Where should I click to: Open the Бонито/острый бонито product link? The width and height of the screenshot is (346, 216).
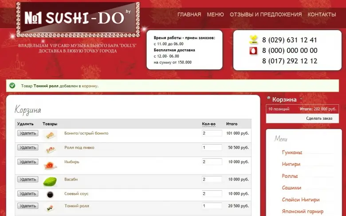[x=86, y=133]
